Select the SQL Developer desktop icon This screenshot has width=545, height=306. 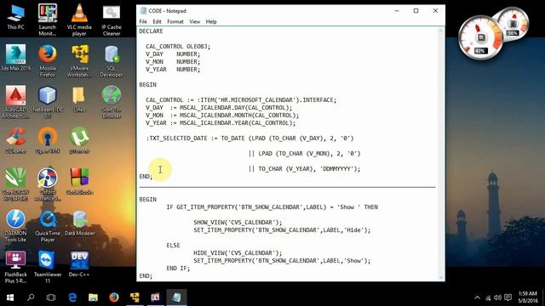click(112, 61)
